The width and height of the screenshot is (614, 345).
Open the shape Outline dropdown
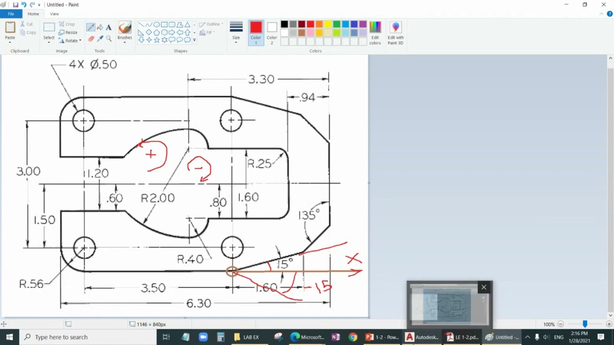pyautogui.click(x=211, y=24)
